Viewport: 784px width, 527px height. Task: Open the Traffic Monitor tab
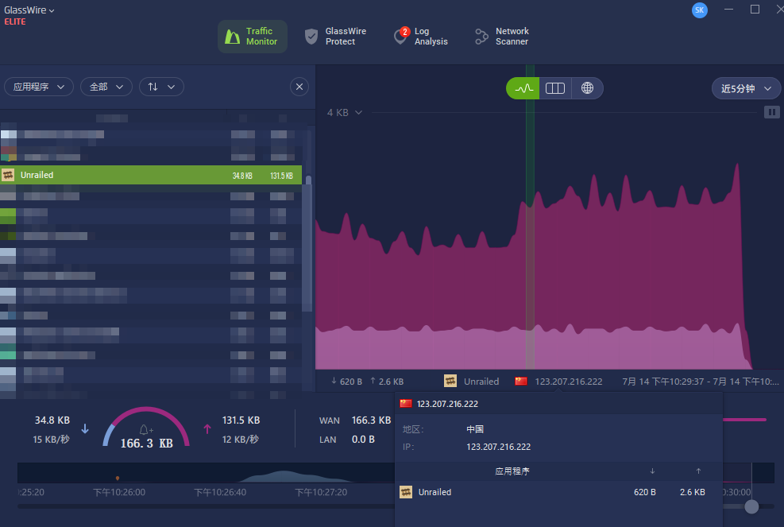tap(252, 37)
